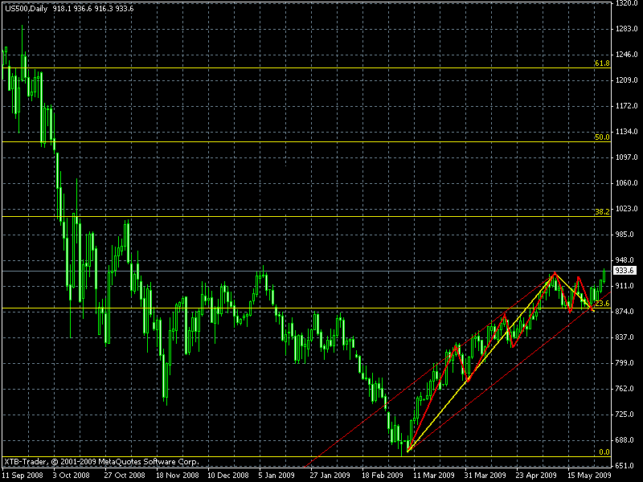
Task: Click the 27 Jan 2009 date label
Action: point(330,476)
